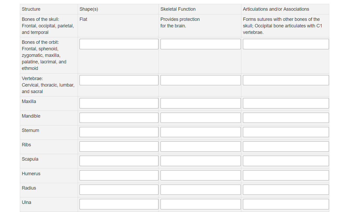Click the Articulations field for Sternum

pyautogui.click(x=286, y=132)
